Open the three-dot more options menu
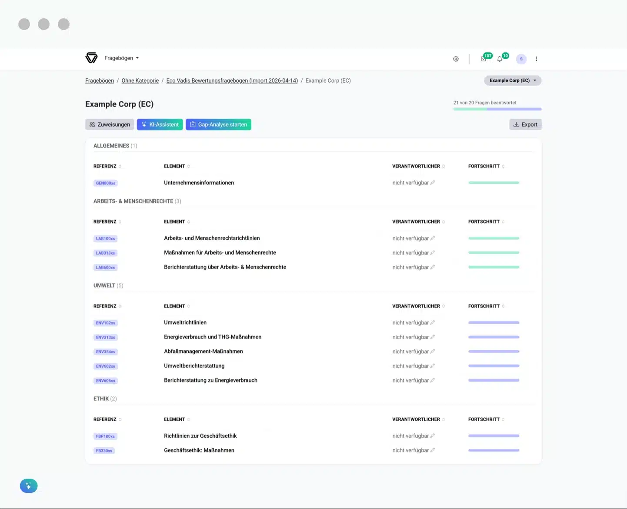 536,59
